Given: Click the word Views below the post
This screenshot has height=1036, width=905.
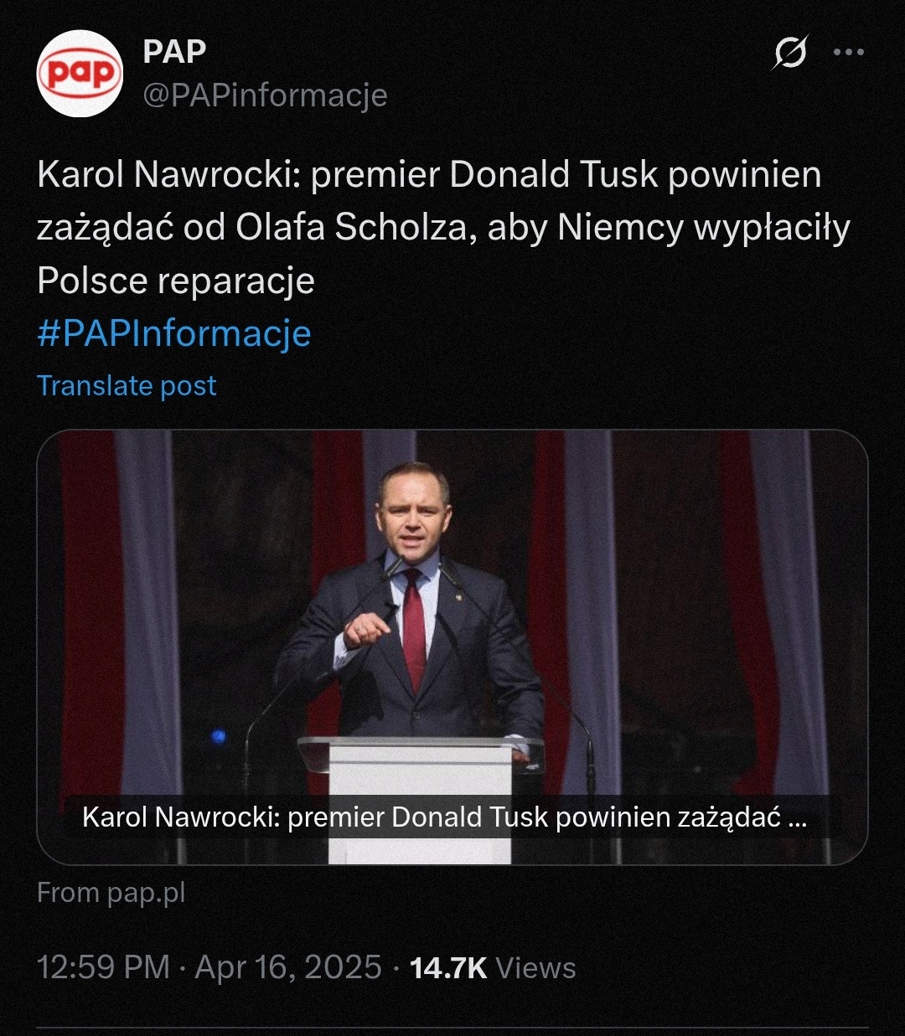Looking at the screenshot, I should [536, 967].
